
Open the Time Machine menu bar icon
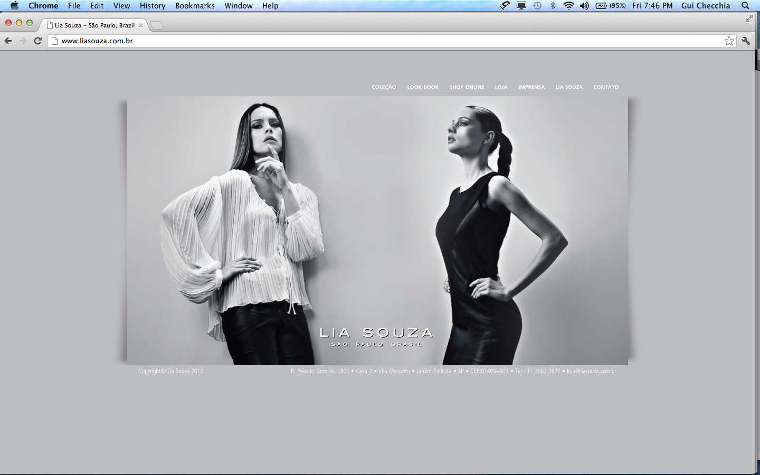pyautogui.click(x=537, y=5)
